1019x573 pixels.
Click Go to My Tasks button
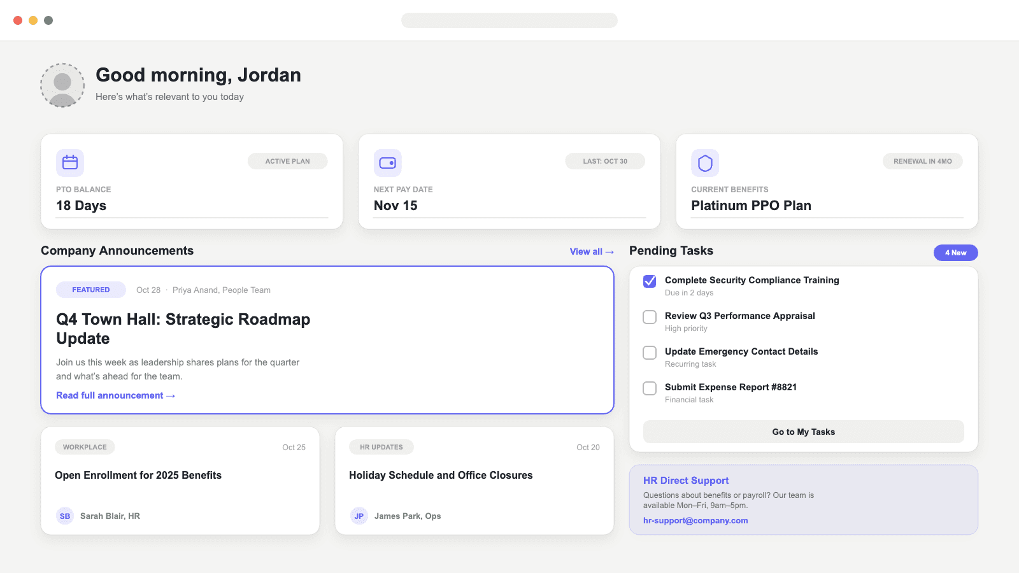(x=803, y=432)
